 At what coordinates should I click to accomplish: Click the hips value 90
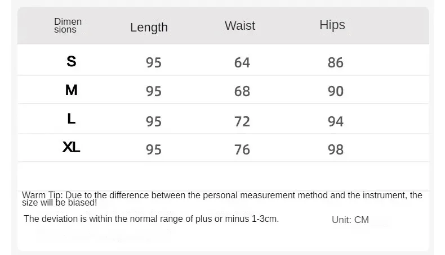335,91
